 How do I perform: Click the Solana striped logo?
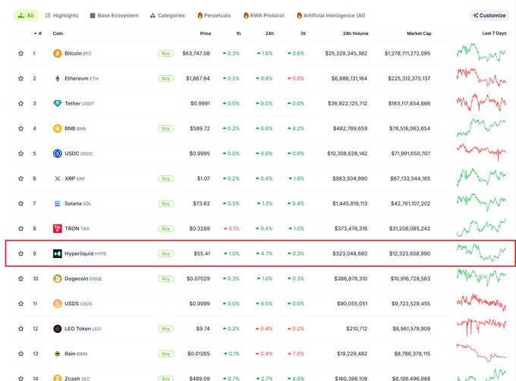57,203
